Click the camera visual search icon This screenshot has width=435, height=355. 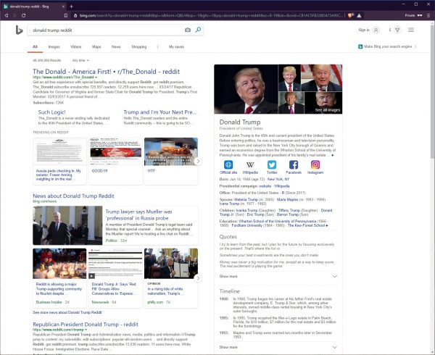coord(188,30)
